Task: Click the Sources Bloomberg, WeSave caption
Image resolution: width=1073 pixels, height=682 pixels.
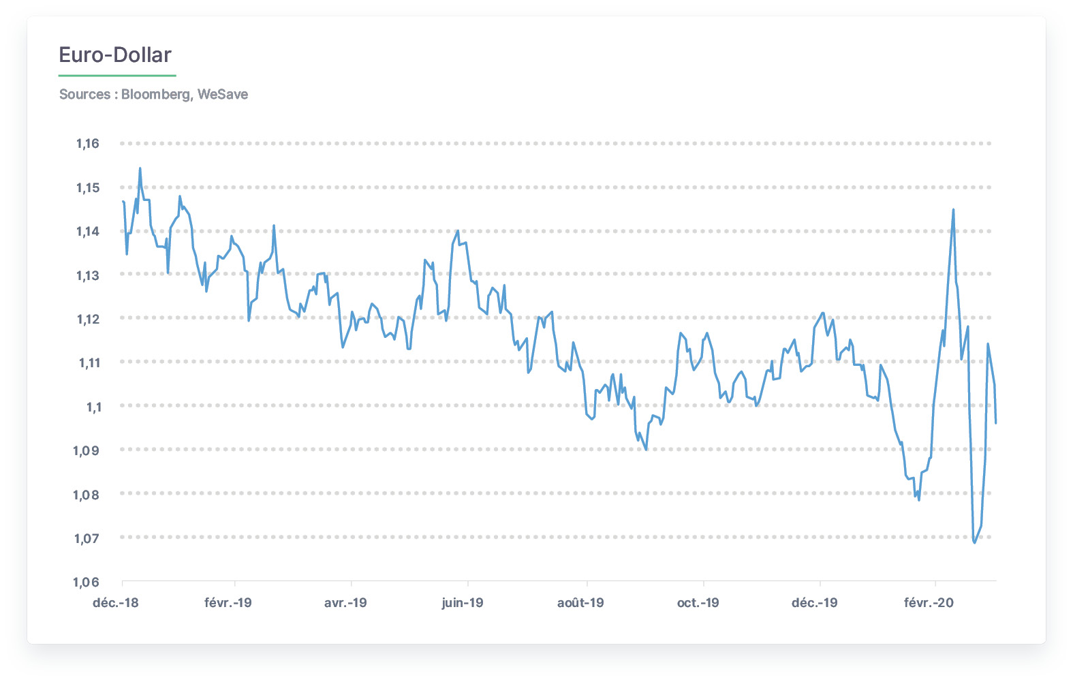Action: click(153, 95)
